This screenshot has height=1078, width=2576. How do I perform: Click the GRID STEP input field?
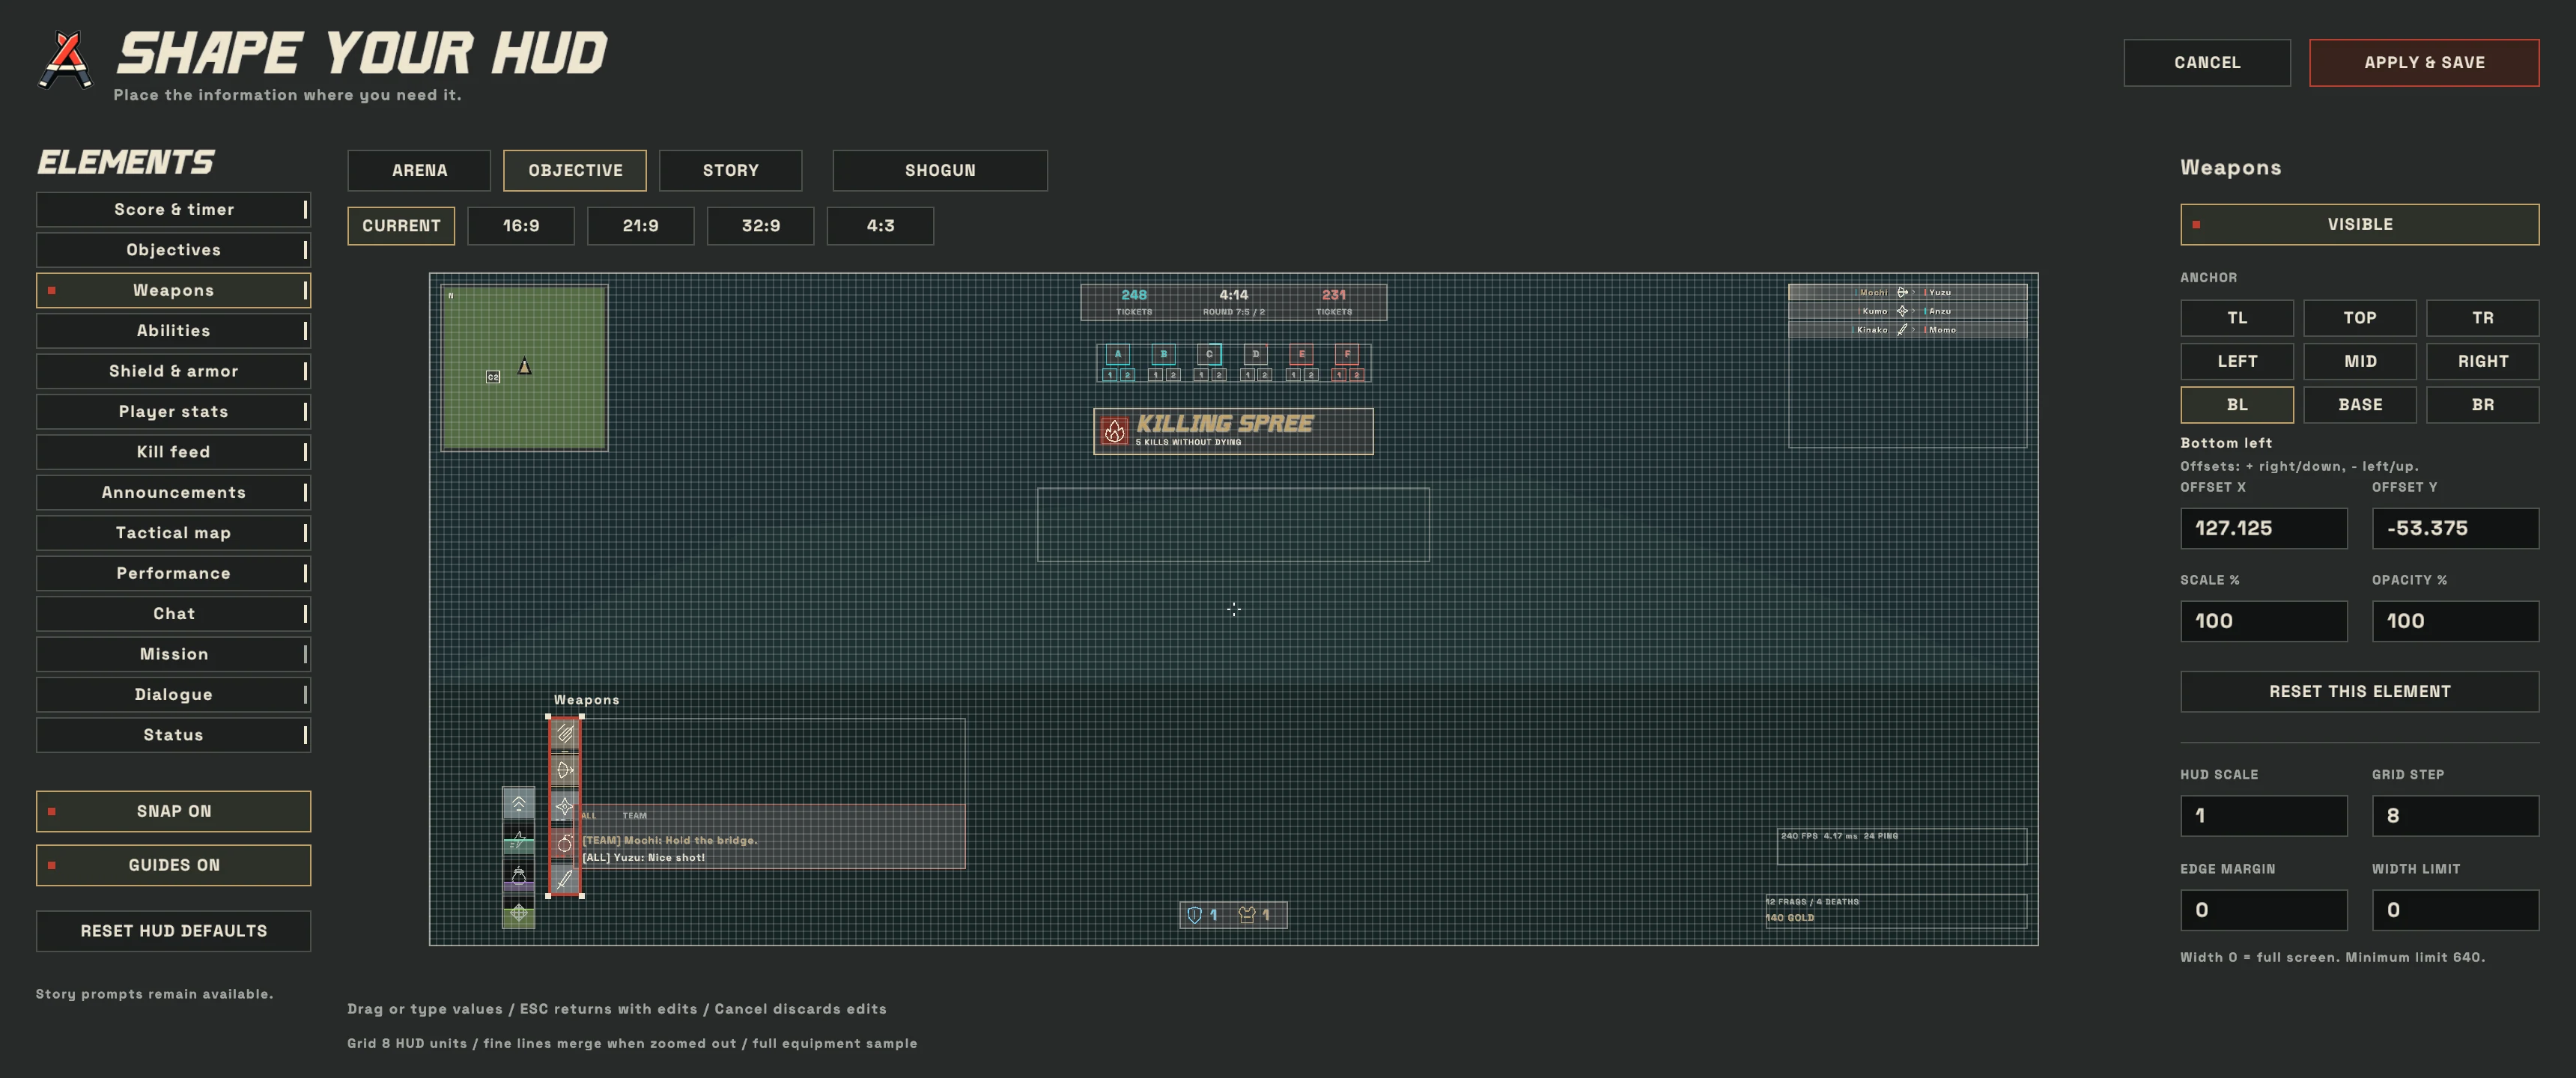(2455, 816)
